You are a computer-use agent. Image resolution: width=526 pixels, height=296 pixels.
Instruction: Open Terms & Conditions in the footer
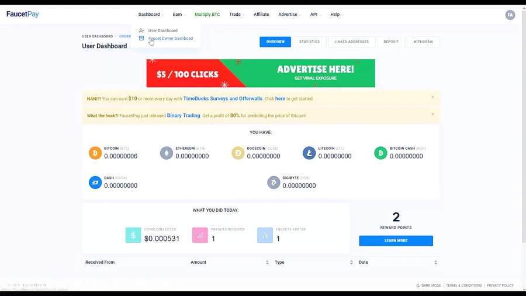click(x=463, y=285)
